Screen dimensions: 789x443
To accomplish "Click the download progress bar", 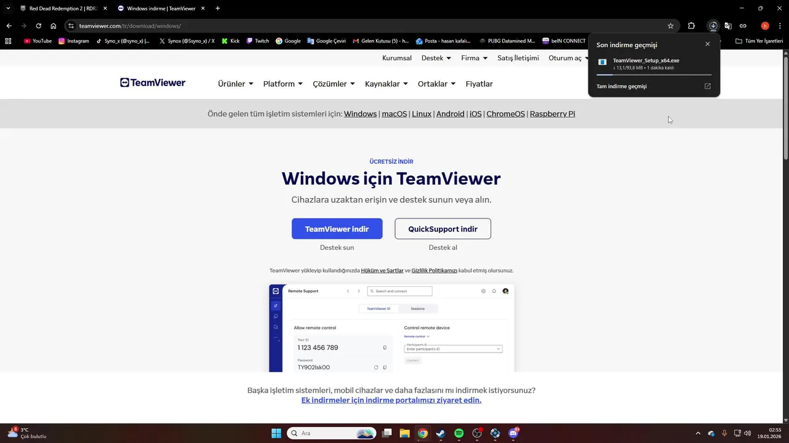I will click(x=654, y=74).
